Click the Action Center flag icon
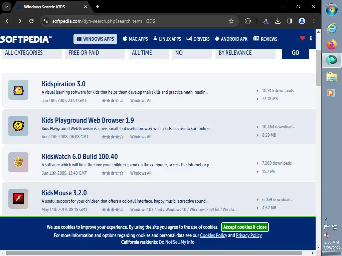 pos(326,227)
